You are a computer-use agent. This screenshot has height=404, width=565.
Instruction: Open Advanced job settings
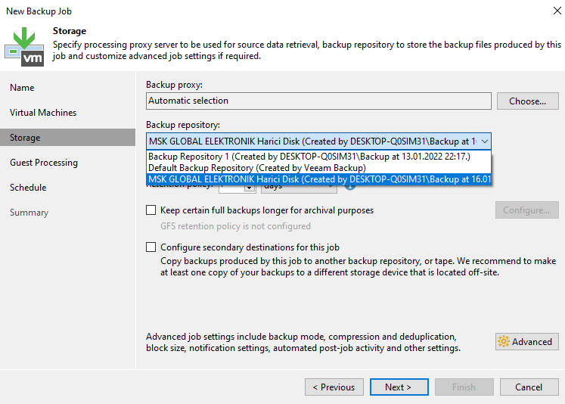tap(527, 341)
